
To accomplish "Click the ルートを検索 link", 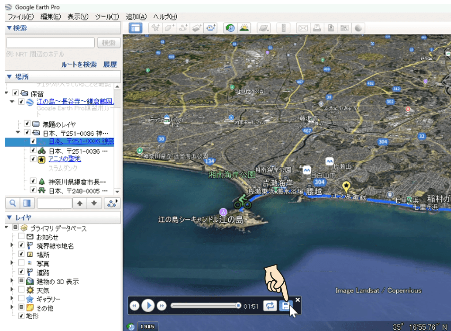I will [79, 64].
